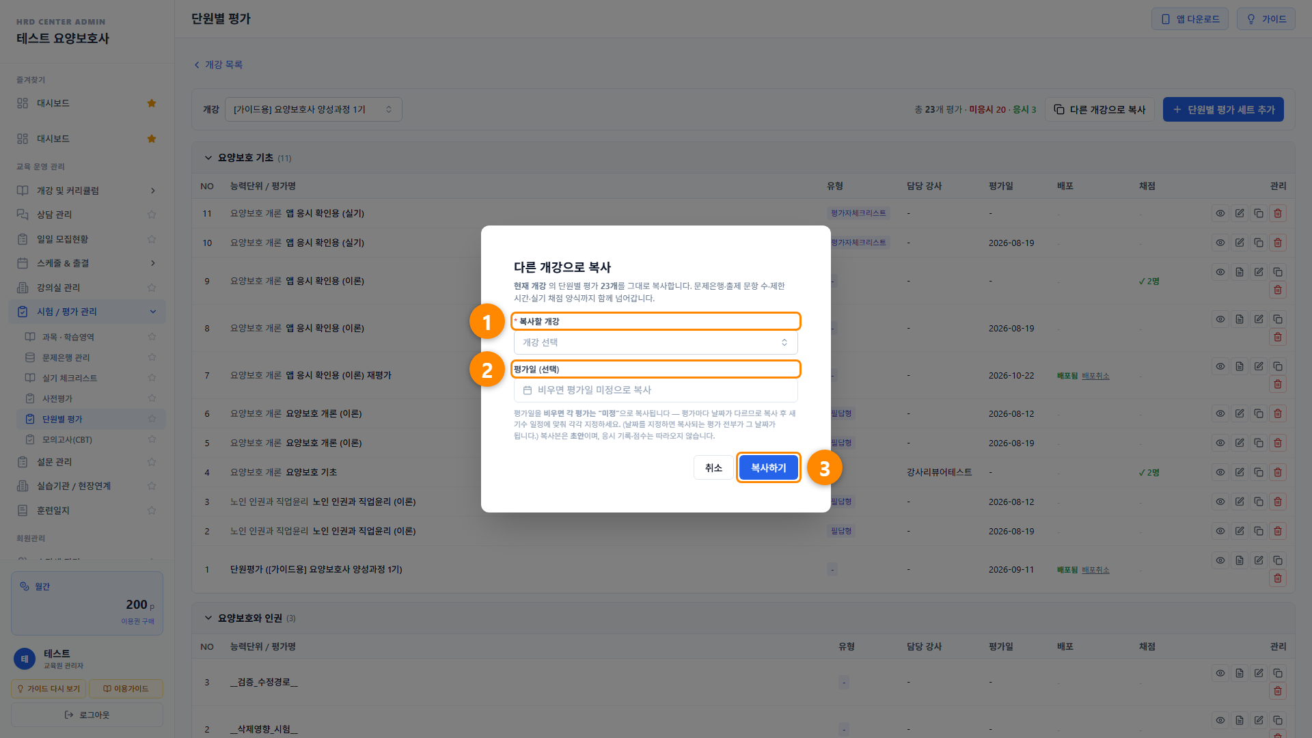This screenshot has height=738, width=1312.
Task: Click the 로그아웃 button
Action: (87, 715)
